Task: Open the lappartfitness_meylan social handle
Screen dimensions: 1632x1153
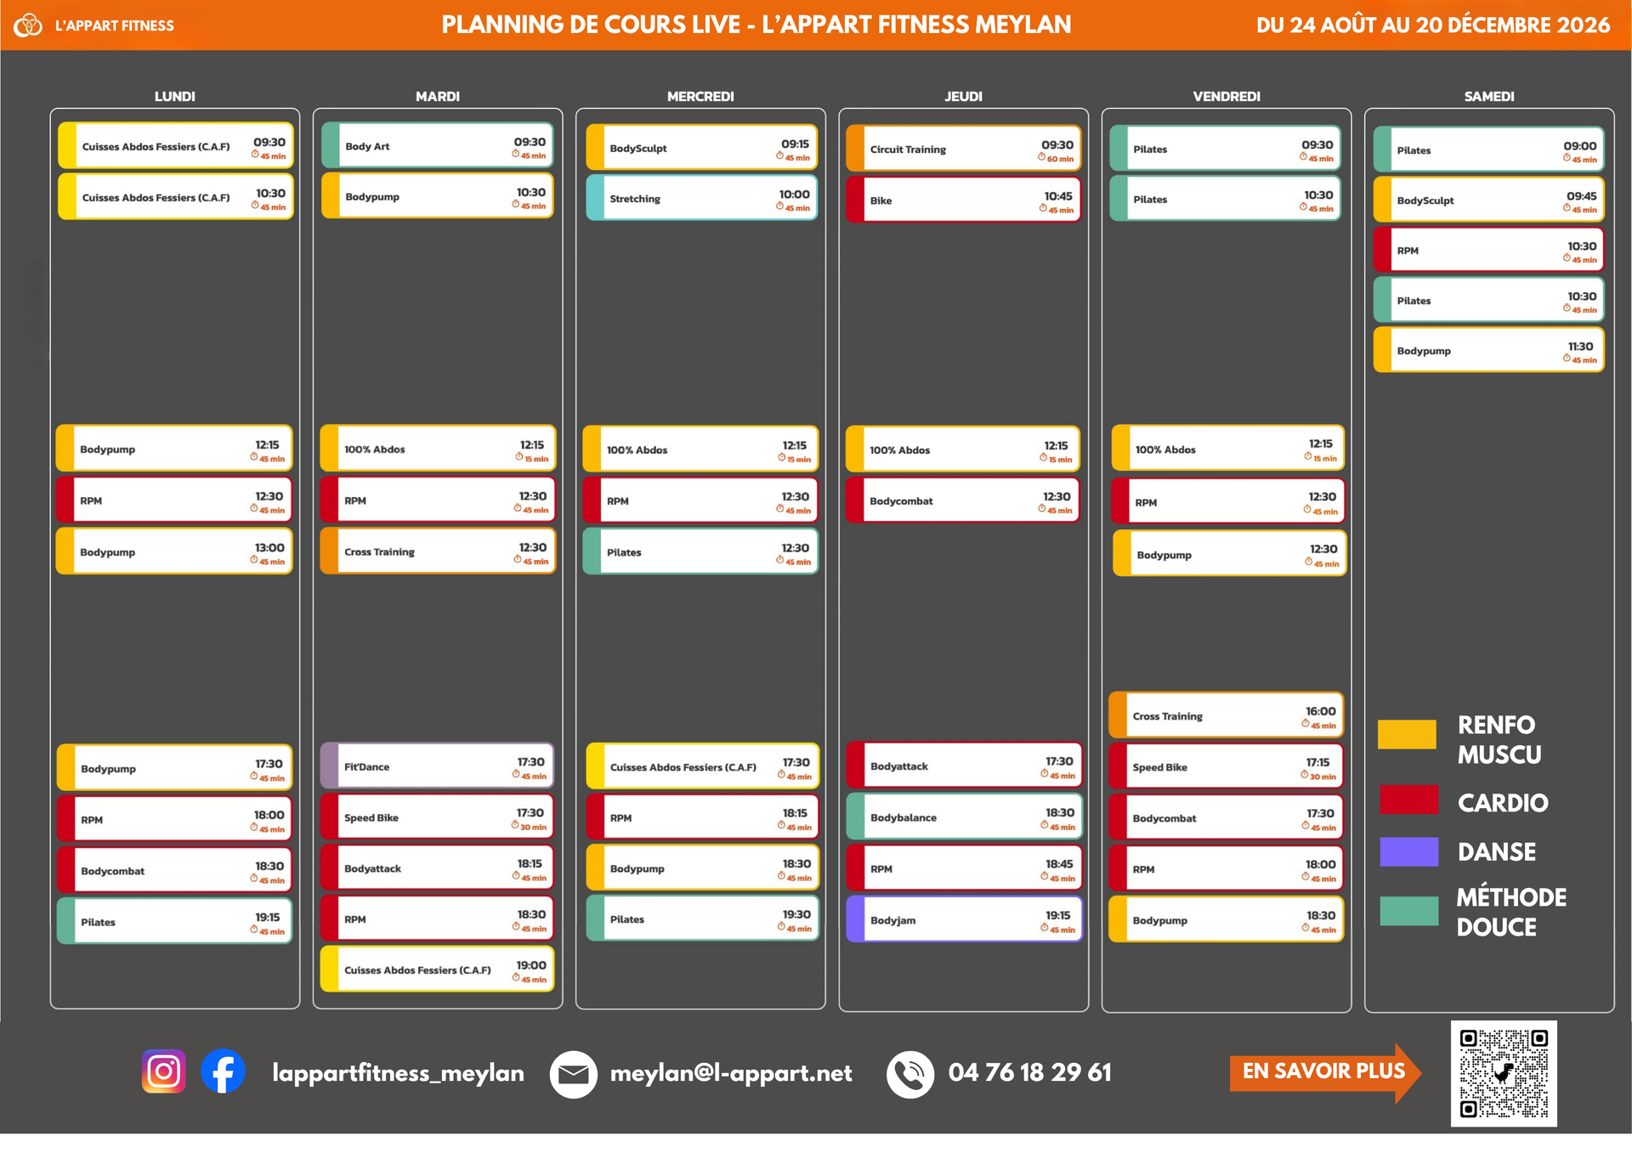Action: 398,1073
